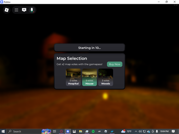Screen dimensions: 179x134
Task: Select the active Roblox taskbar icon
Action: click(68, 131)
